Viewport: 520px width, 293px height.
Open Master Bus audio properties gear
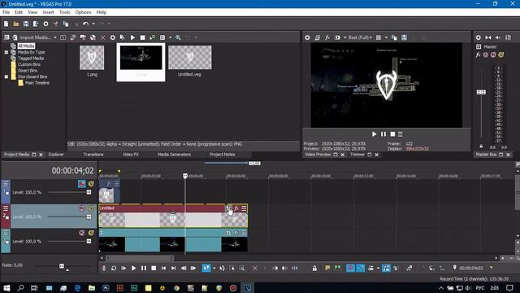tap(479, 37)
